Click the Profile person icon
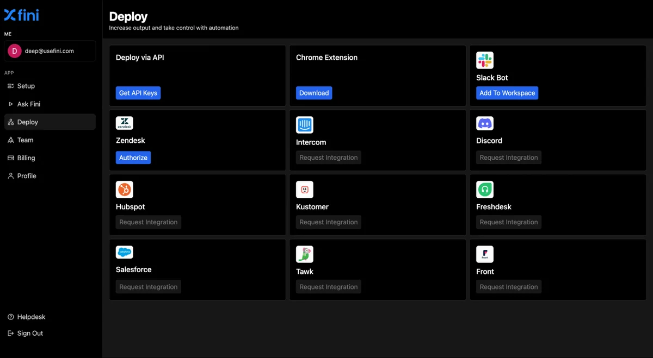The height and width of the screenshot is (358, 653). point(10,176)
